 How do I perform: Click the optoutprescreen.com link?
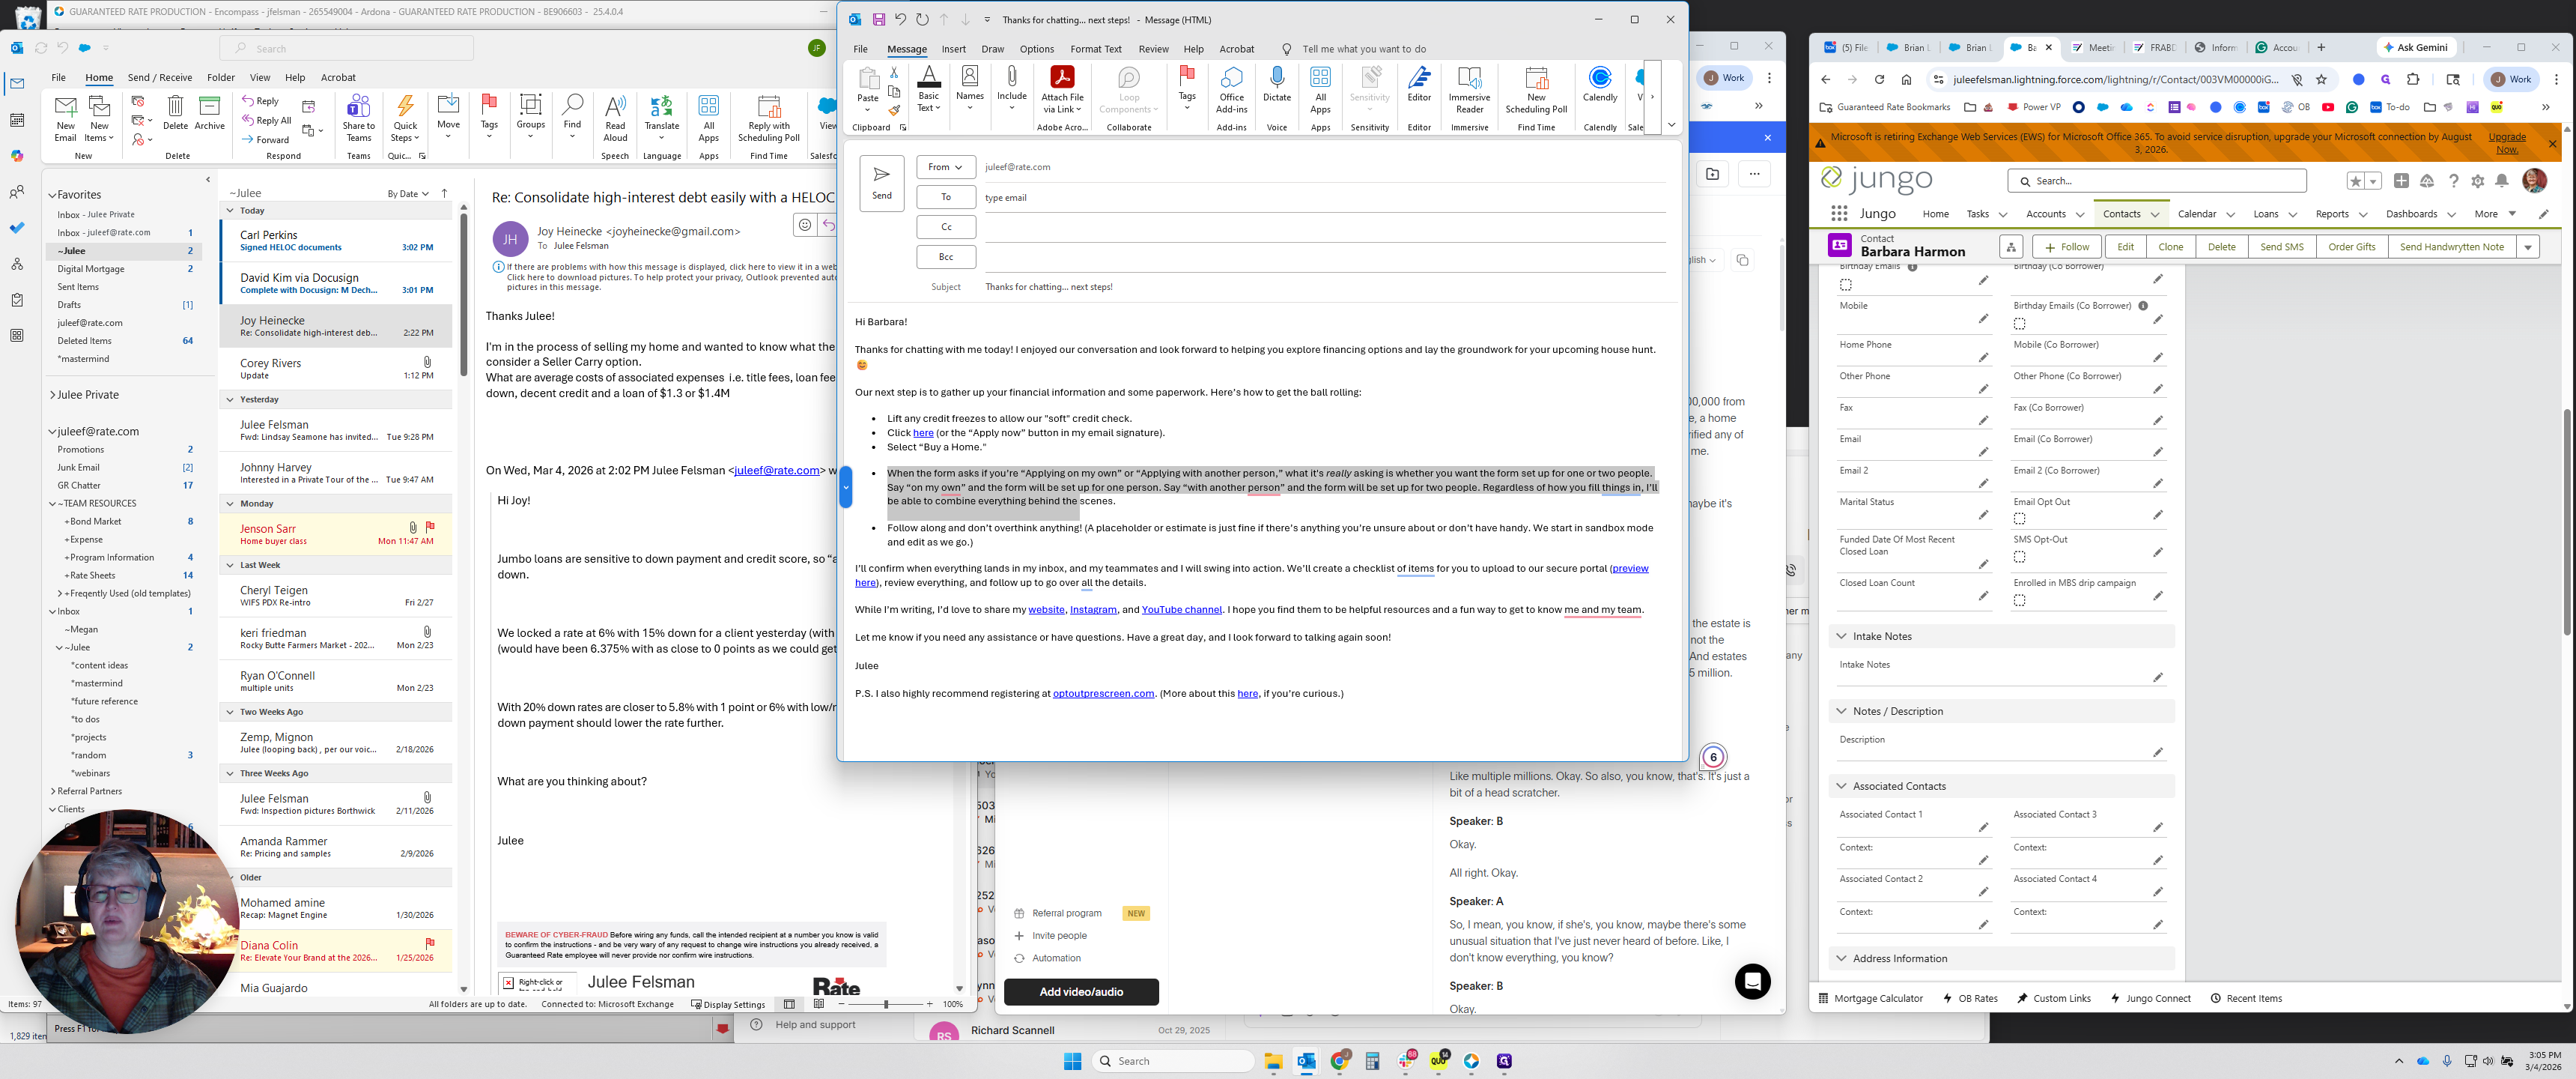[1103, 694]
